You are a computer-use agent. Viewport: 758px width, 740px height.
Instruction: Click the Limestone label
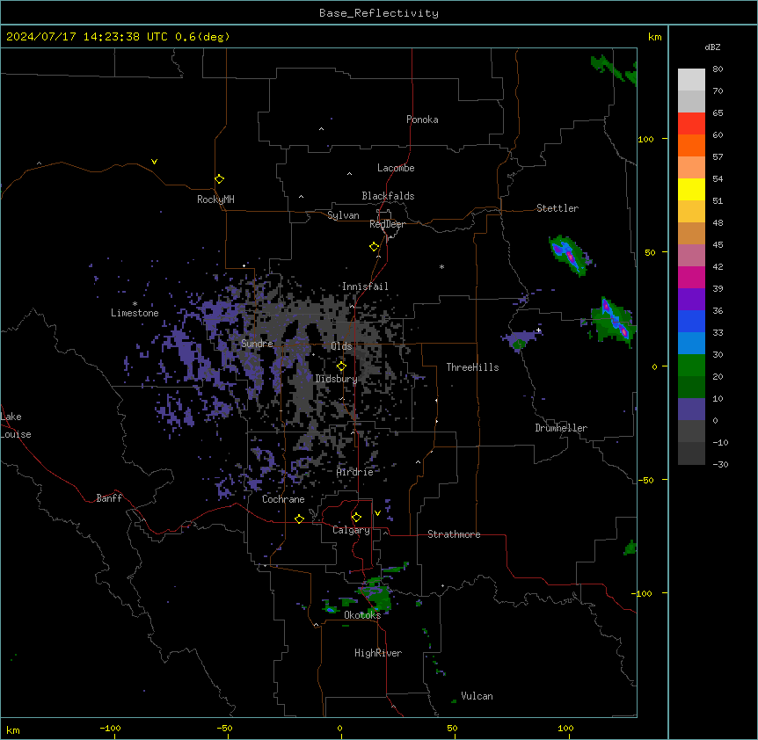tap(135, 313)
